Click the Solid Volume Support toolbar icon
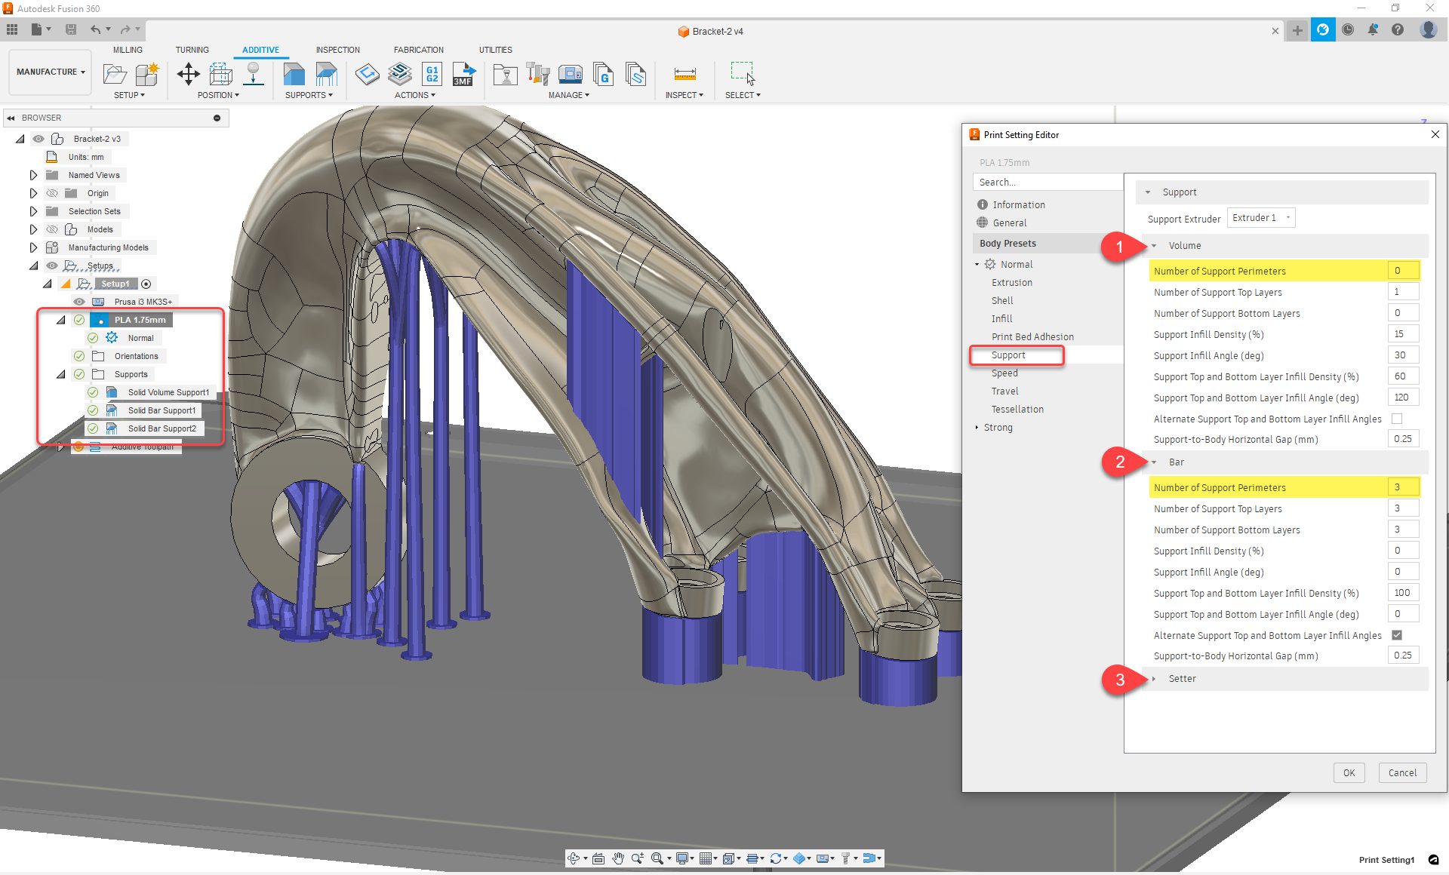Viewport: 1449px width, 875px height. click(x=294, y=74)
